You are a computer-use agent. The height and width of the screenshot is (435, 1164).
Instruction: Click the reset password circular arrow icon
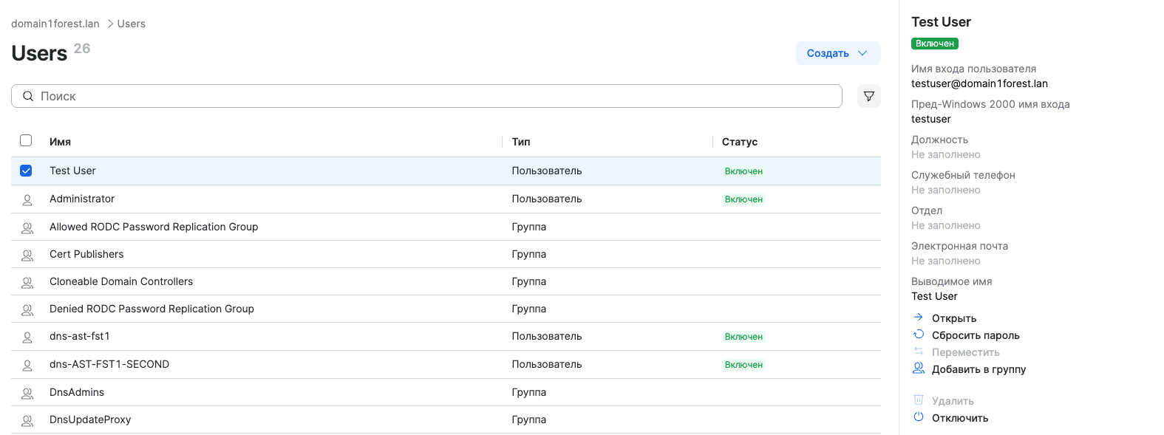coord(919,335)
